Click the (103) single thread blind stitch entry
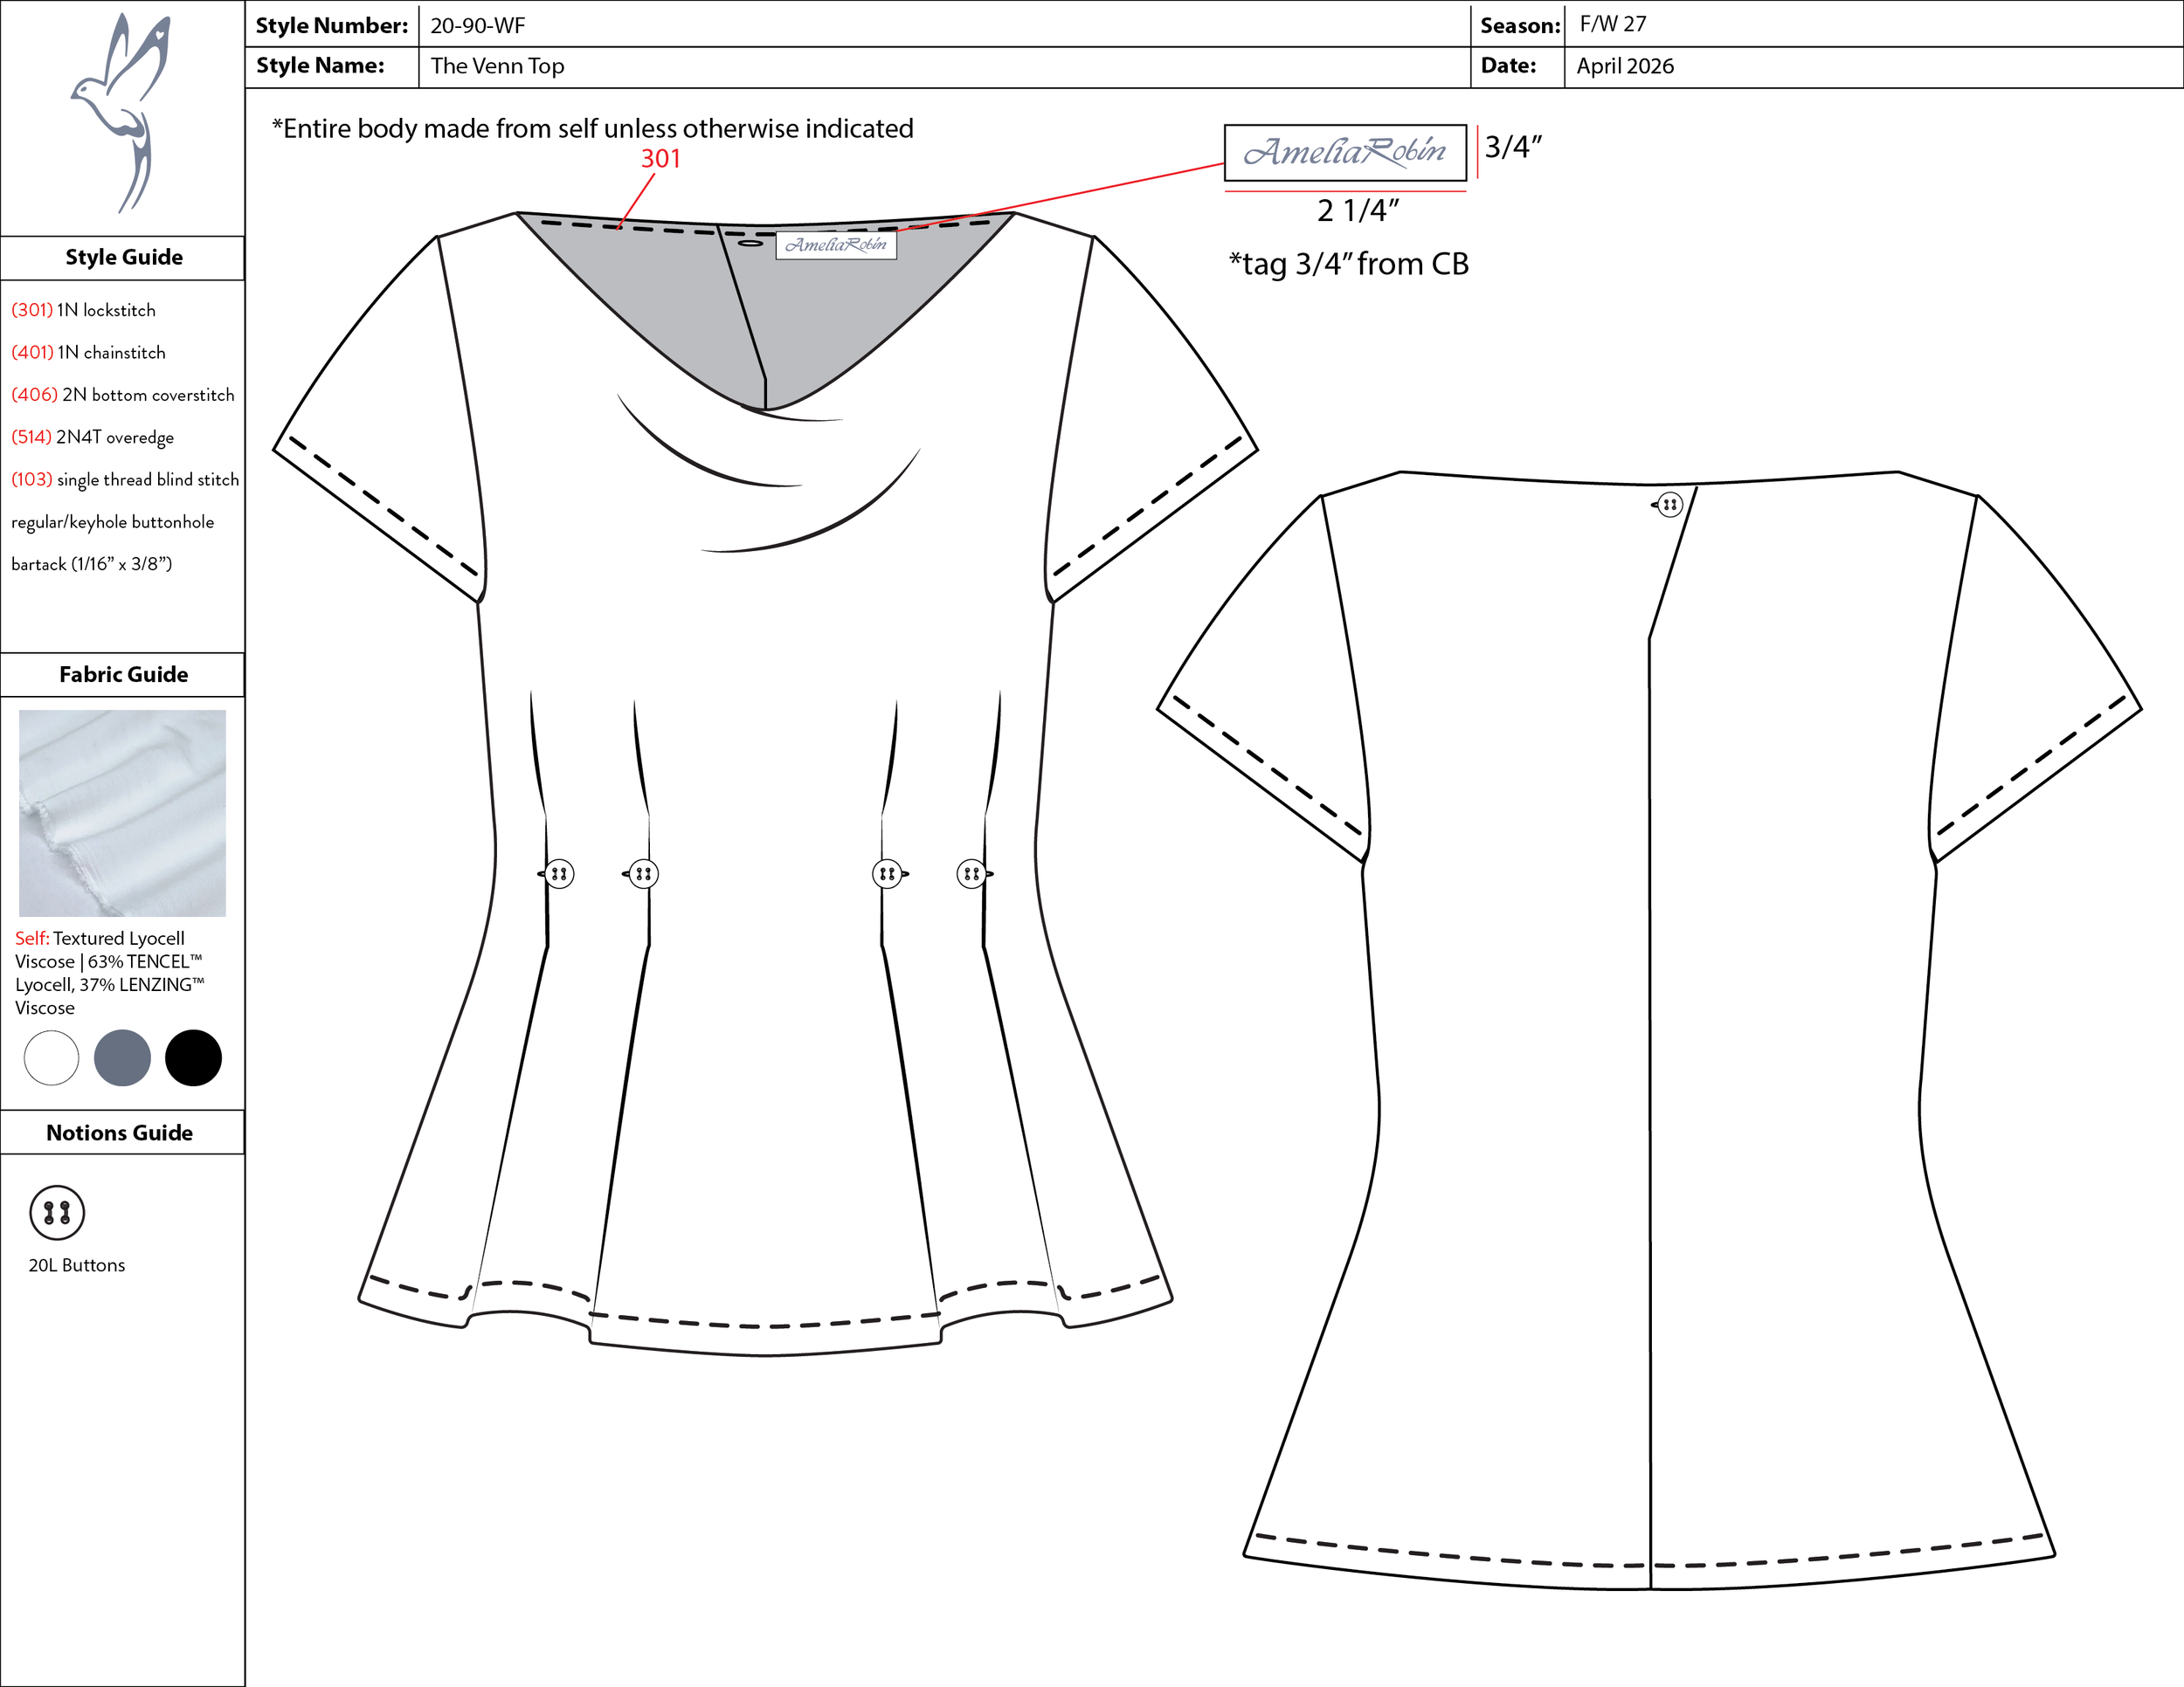The image size is (2184, 1687). (x=125, y=479)
